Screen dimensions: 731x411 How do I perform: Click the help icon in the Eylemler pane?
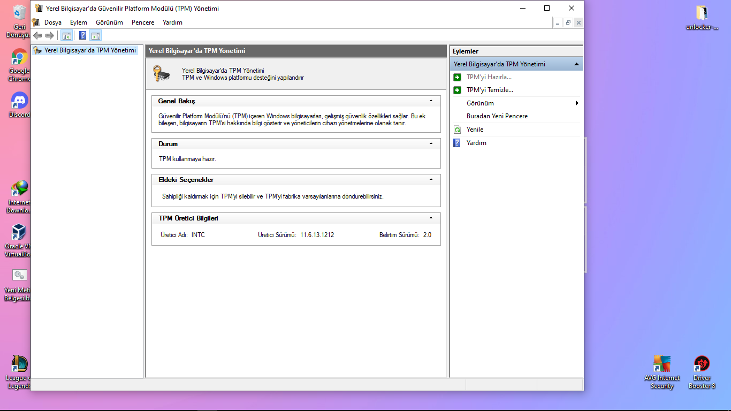point(457,143)
